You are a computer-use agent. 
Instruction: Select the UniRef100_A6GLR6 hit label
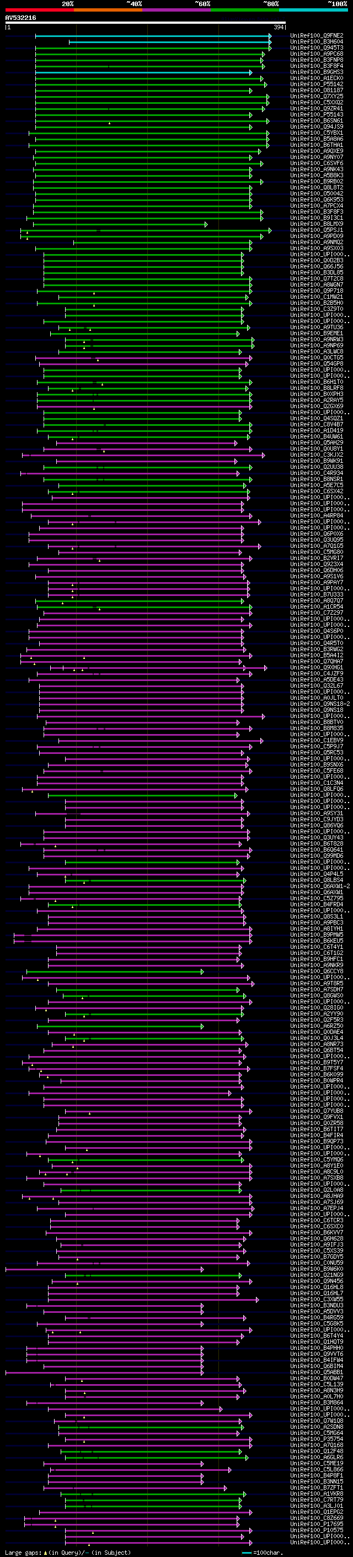coord(317,1457)
